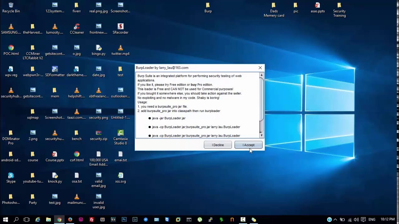399x224 pixels.
Task: Select the security.zip archive icon
Action: [99, 136]
